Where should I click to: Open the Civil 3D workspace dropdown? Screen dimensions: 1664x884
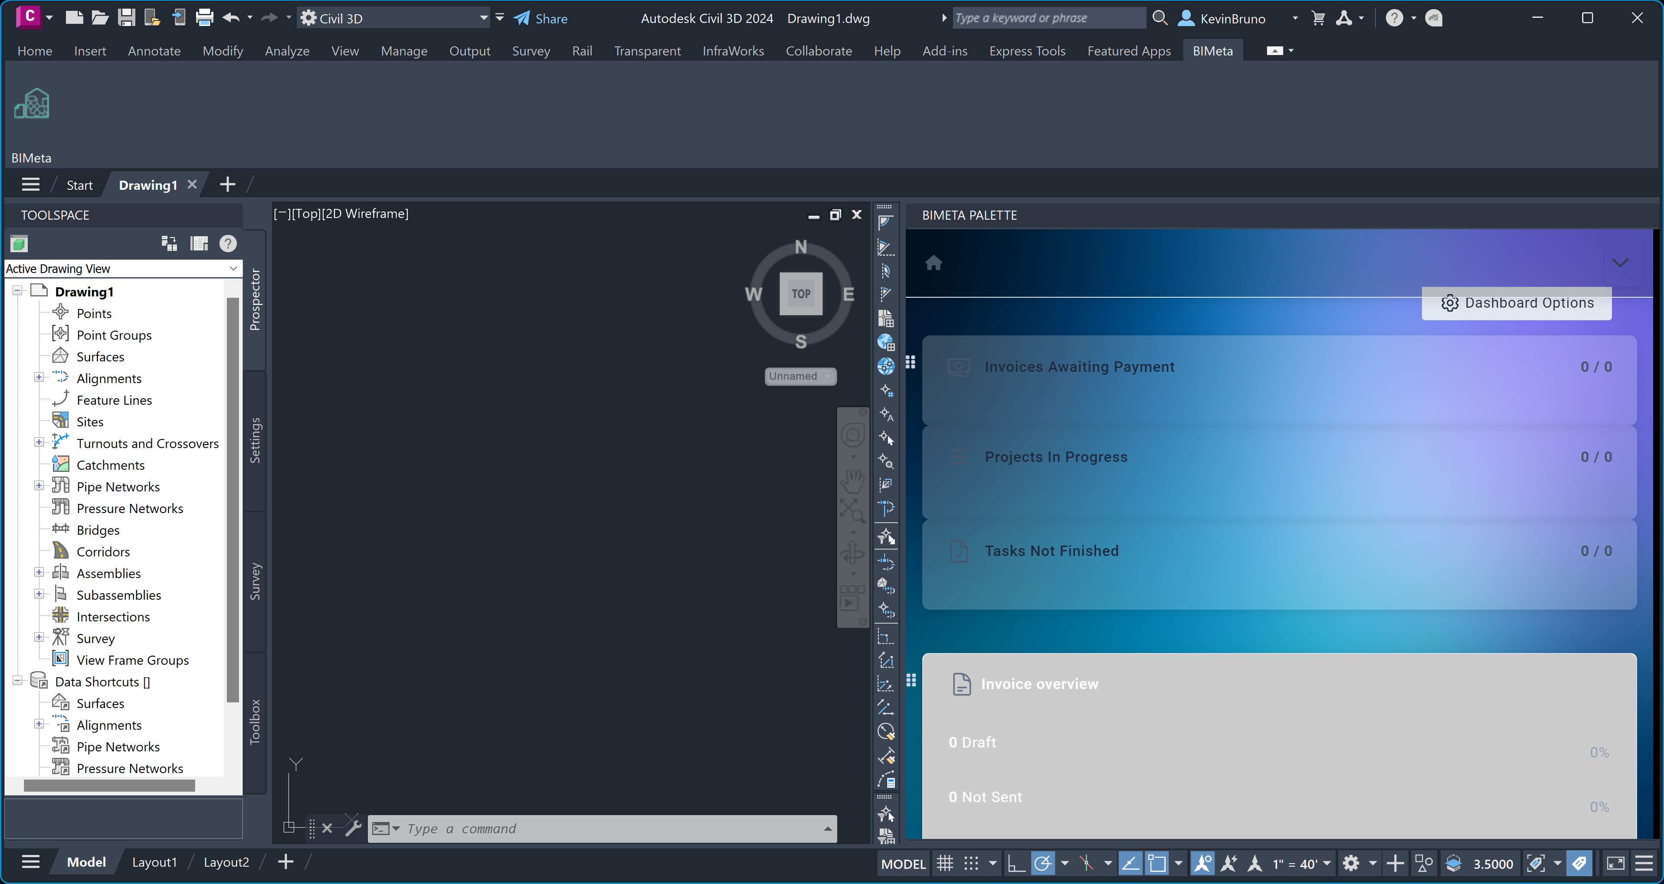[x=394, y=18]
